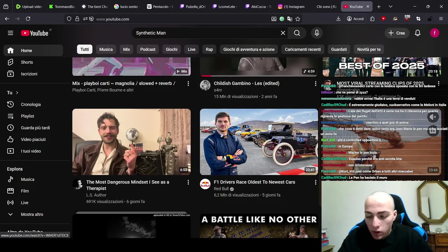
Task: Open Iscrizioni in the sidebar
Action: (x=33, y=74)
